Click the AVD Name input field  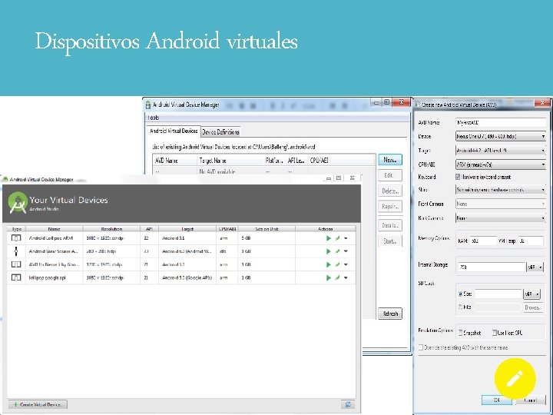501,122
